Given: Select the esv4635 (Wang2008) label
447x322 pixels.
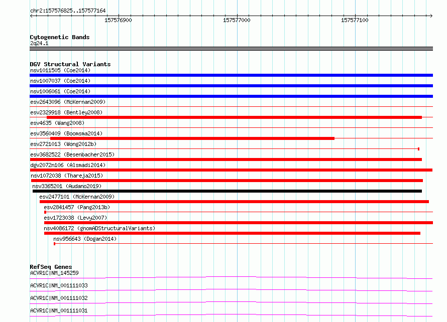Looking at the screenshot, I should coord(57,123).
